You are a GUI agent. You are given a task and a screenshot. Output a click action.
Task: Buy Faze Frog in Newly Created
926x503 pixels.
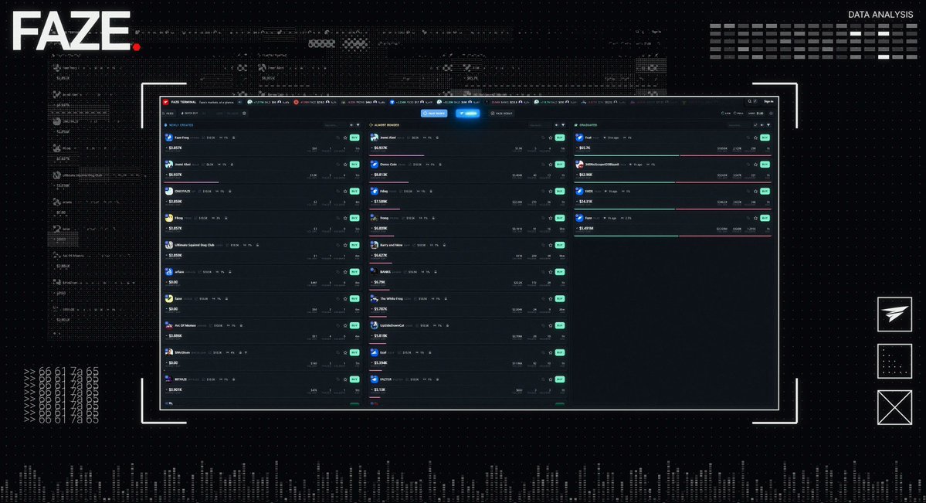click(x=354, y=138)
